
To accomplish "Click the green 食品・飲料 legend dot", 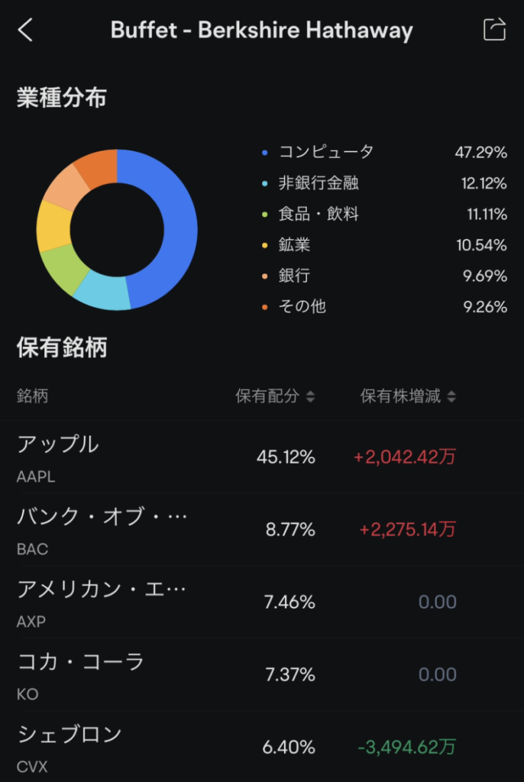I will [x=265, y=215].
